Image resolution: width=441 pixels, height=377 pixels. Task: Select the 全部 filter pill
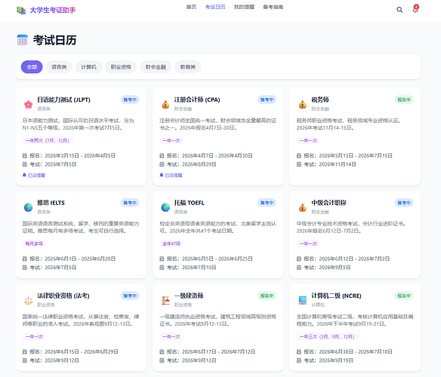(32, 67)
